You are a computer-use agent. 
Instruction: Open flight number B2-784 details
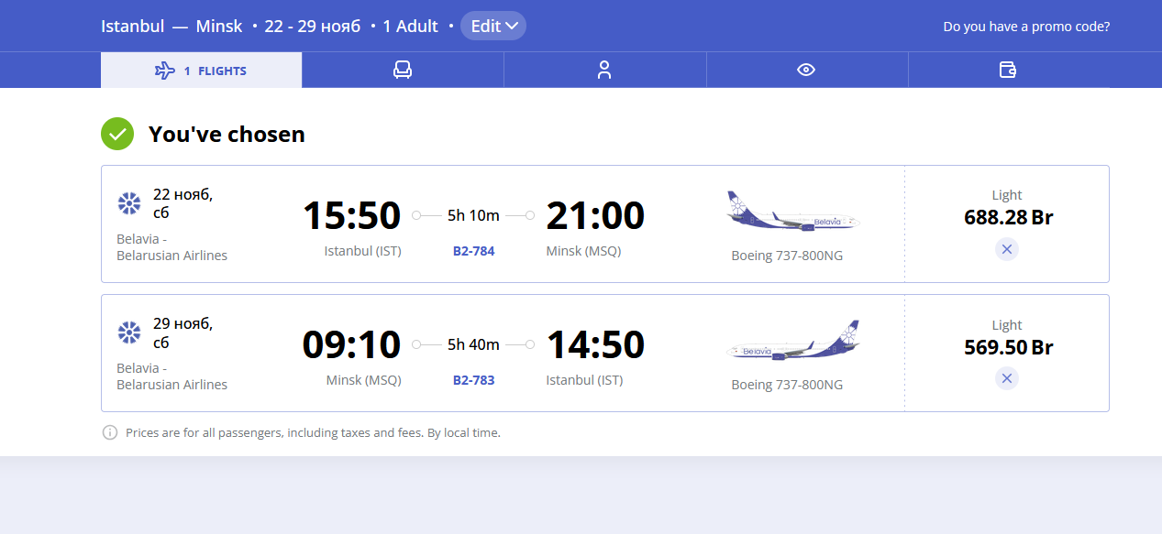point(473,251)
